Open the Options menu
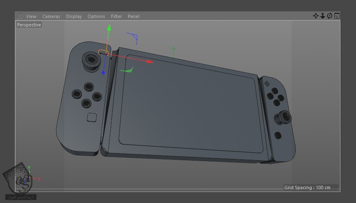The height and width of the screenshot is (203, 356). pos(96,16)
